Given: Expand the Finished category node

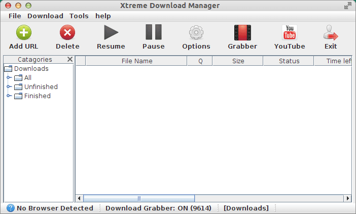Looking at the screenshot, I should coord(9,96).
